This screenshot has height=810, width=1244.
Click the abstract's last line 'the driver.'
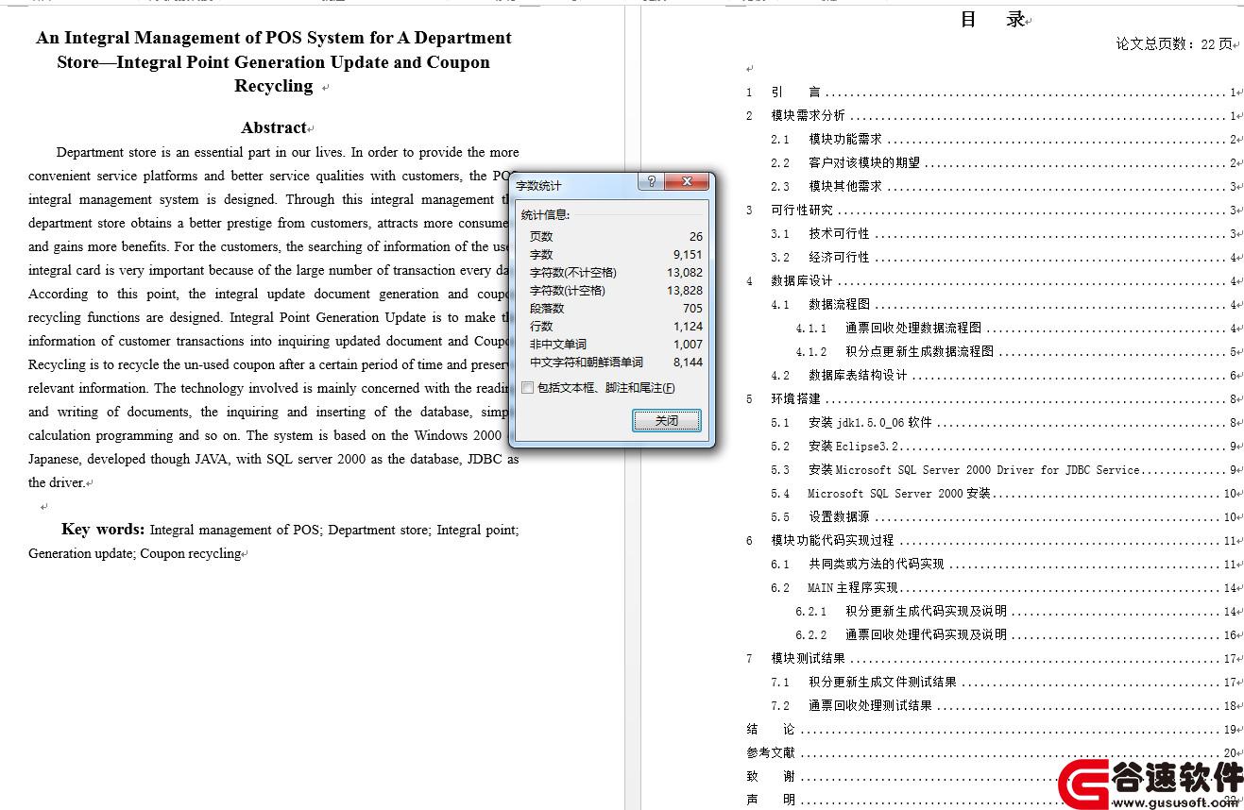click(x=57, y=483)
